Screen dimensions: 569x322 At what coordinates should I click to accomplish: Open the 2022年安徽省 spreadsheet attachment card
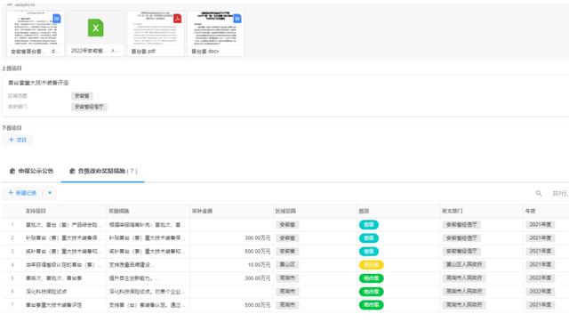[95, 34]
